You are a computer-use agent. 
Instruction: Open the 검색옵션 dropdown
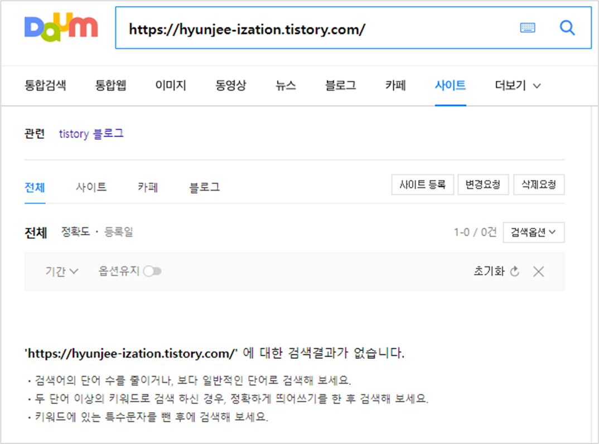click(534, 232)
